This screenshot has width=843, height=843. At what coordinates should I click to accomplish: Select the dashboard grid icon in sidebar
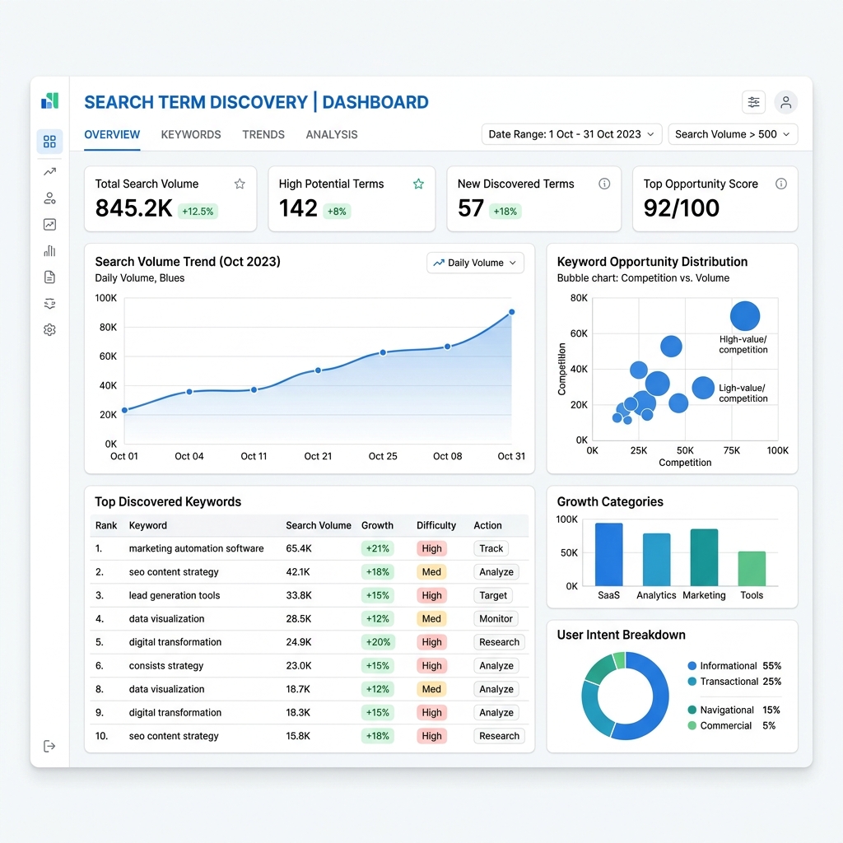pos(49,142)
